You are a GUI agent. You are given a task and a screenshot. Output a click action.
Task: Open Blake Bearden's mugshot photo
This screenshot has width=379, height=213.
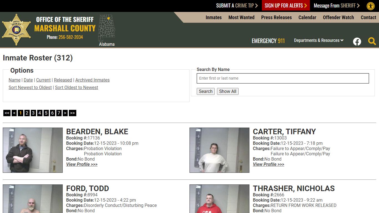(33, 150)
